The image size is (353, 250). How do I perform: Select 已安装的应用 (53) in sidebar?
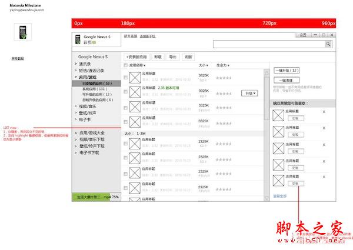coord(96,84)
